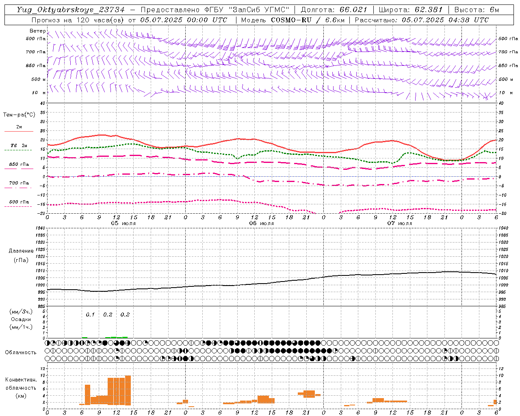
Task: Click the Конвективн. облачность panel title
Action: (21, 383)
